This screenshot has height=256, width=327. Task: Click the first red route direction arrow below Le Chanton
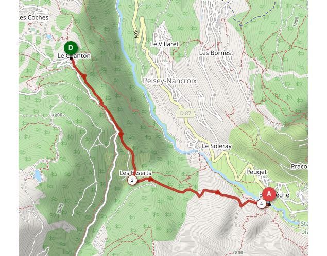click(x=84, y=76)
